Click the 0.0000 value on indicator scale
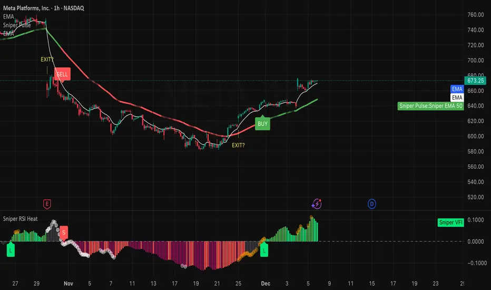This screenshot has width=491, height=290. 475,241
